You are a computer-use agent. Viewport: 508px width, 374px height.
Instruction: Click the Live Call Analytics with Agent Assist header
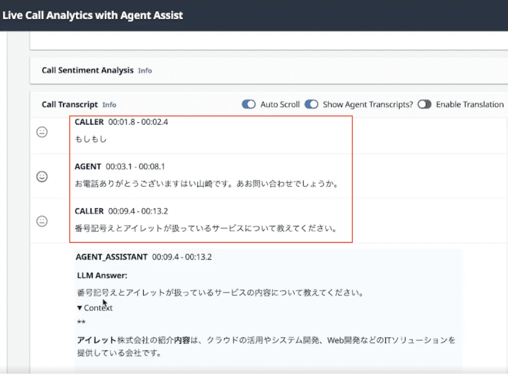coord(92,15)
